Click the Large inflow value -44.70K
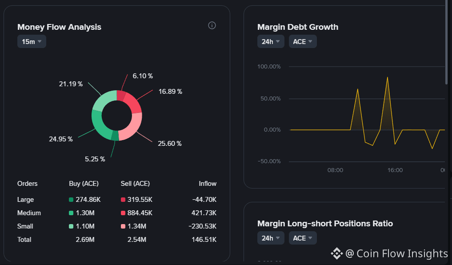 click(x=204, y=200)
